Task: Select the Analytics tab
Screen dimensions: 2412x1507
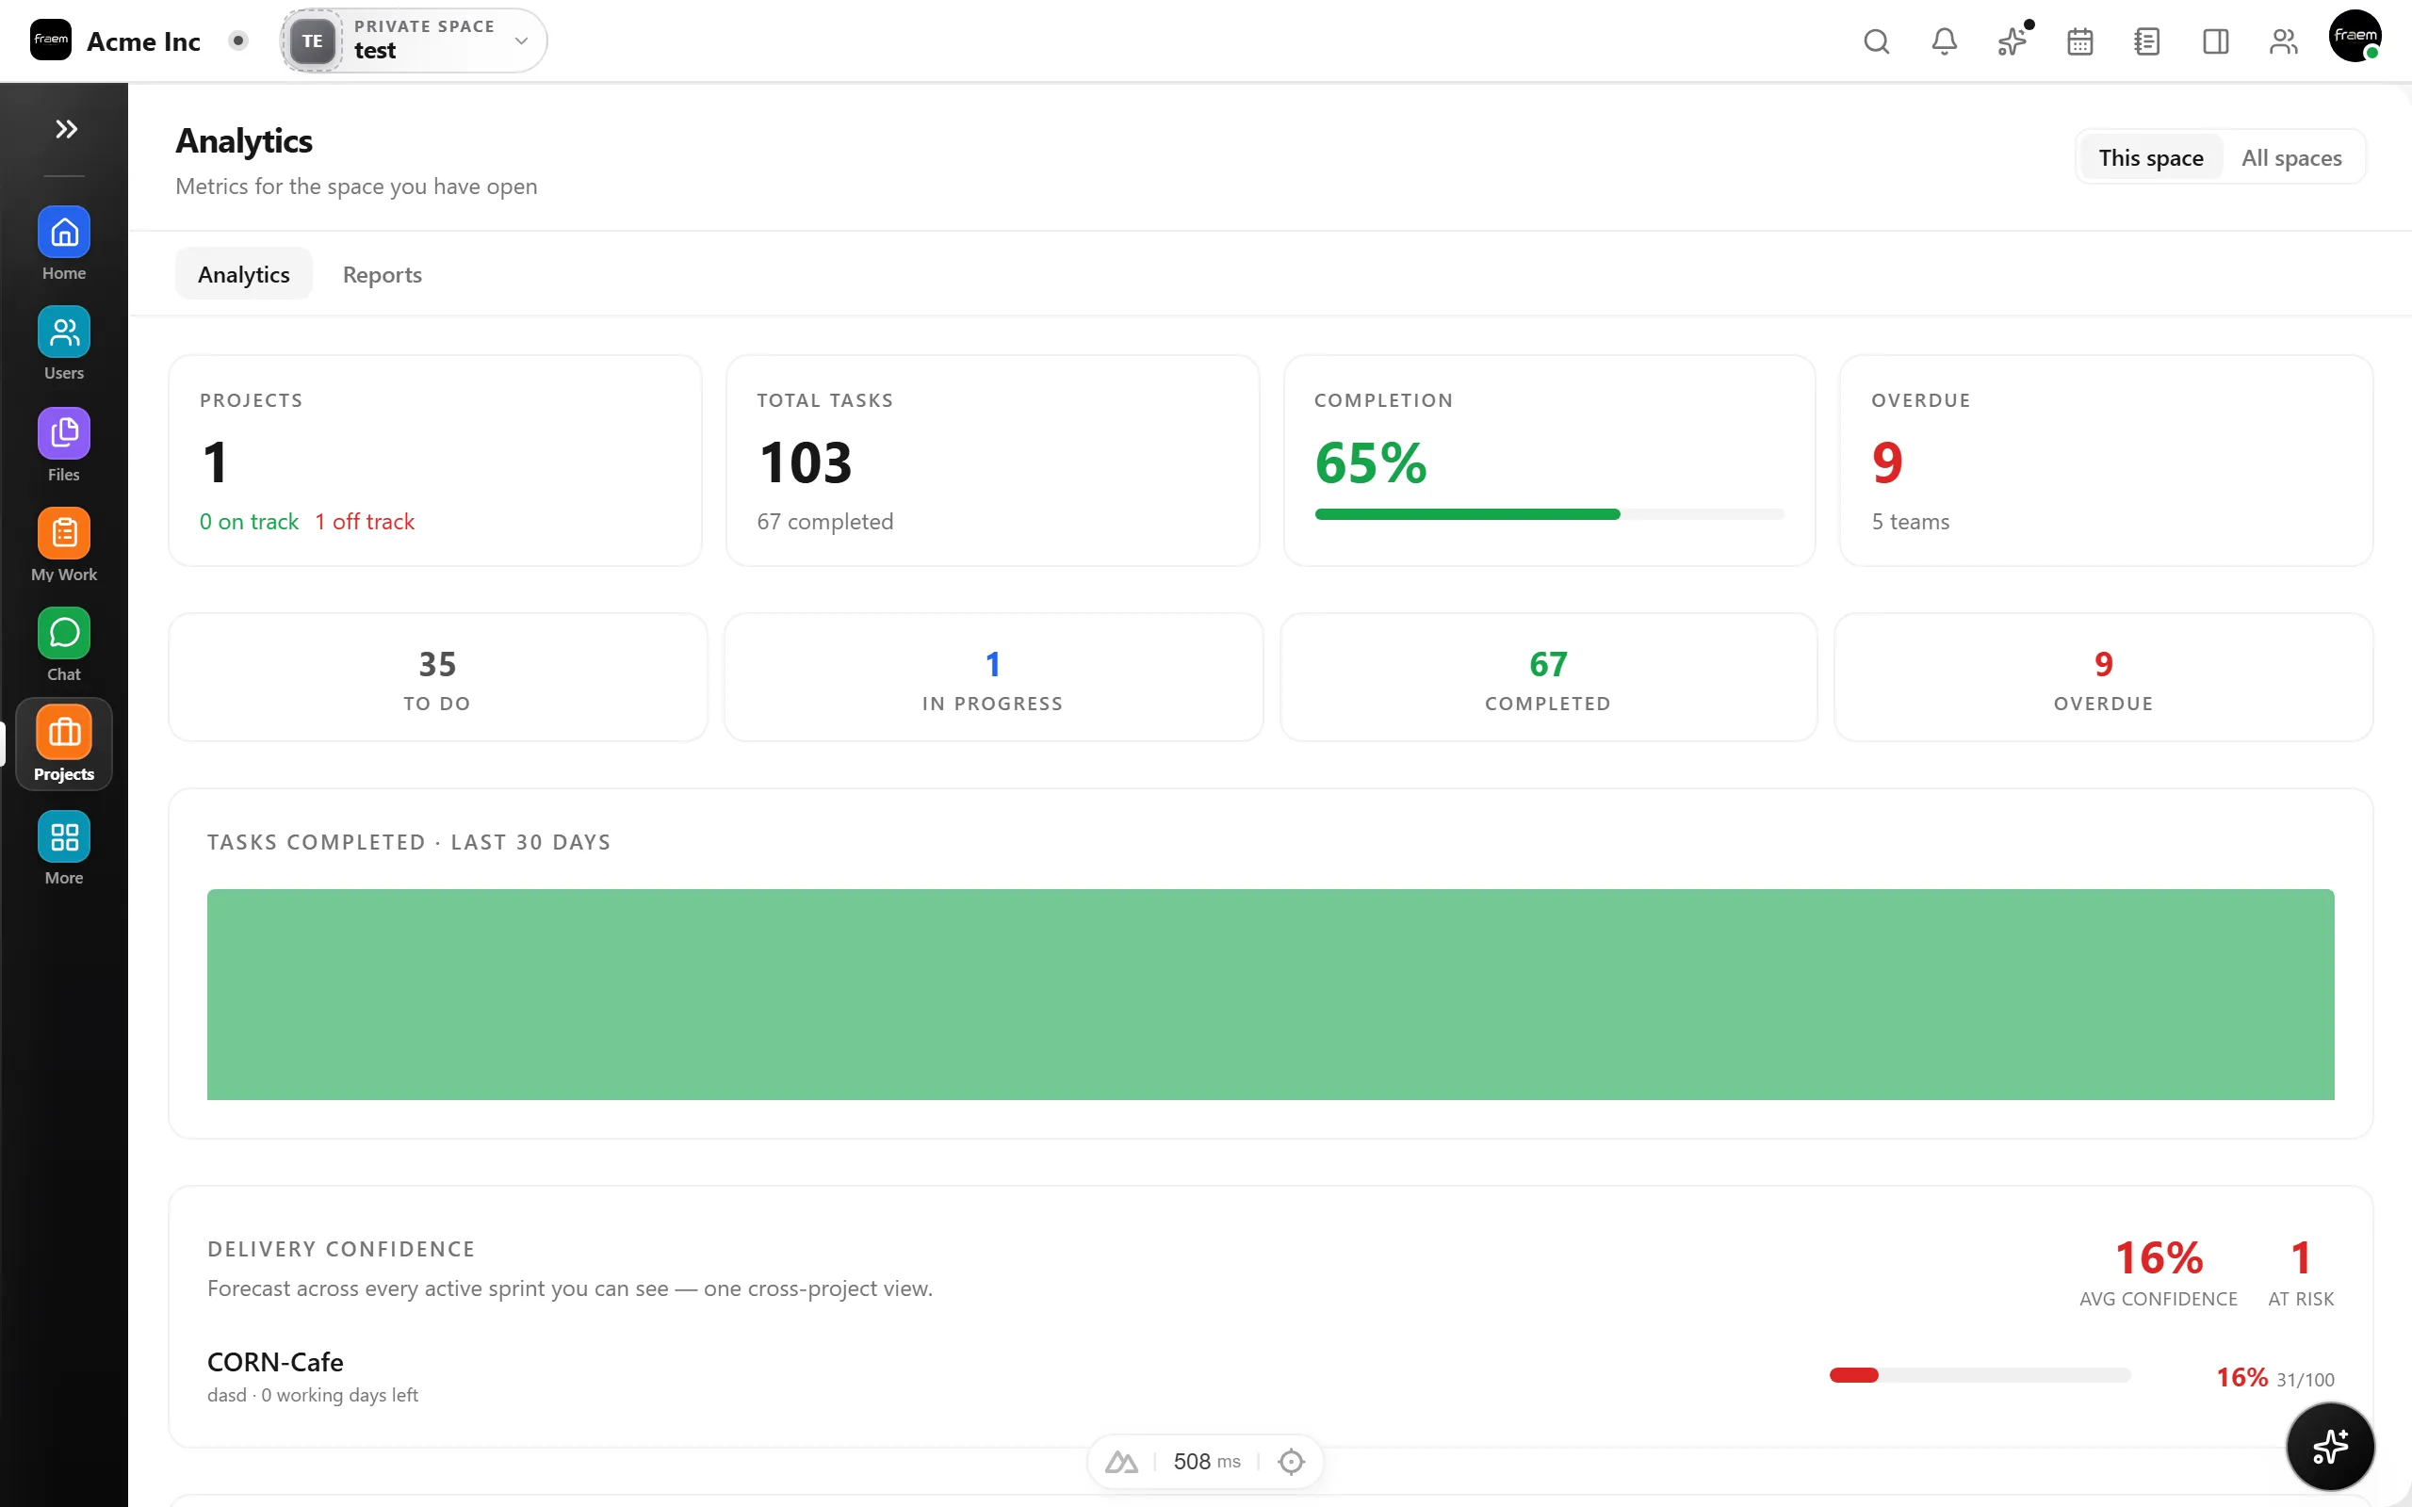Action: (243, 274)
